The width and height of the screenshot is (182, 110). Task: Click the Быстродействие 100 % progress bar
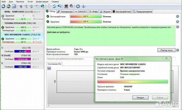[86, 16]
